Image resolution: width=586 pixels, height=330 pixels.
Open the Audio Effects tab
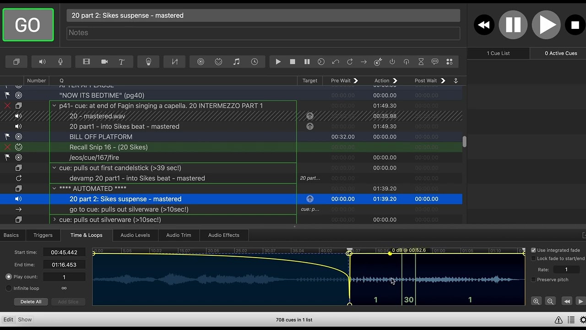click(224, 235)
